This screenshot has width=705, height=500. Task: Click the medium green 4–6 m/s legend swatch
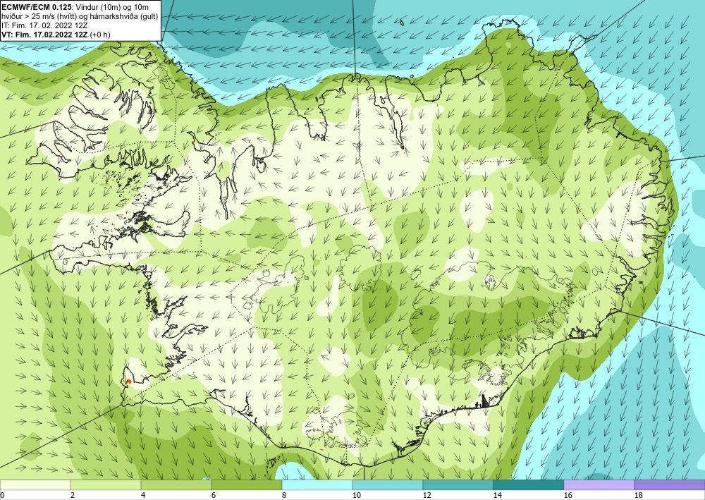176,485
